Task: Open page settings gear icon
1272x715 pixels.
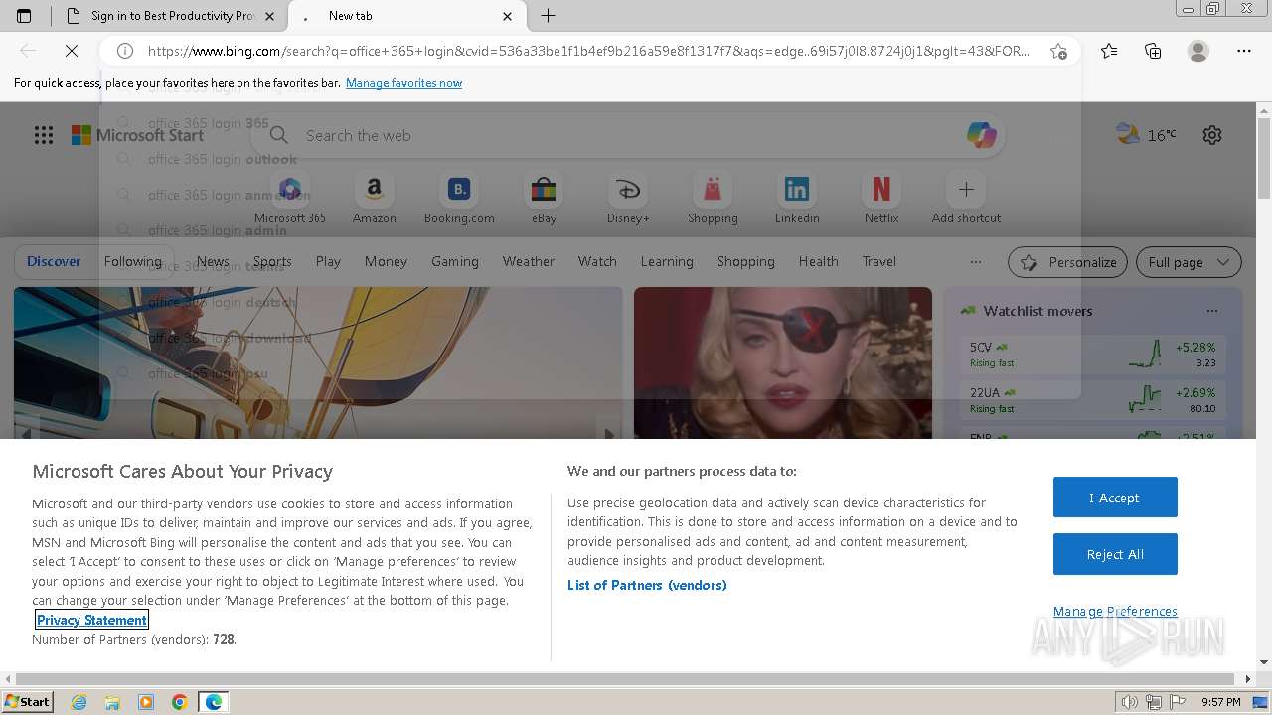Action: pyautogui.click(x=1212, y=135)
